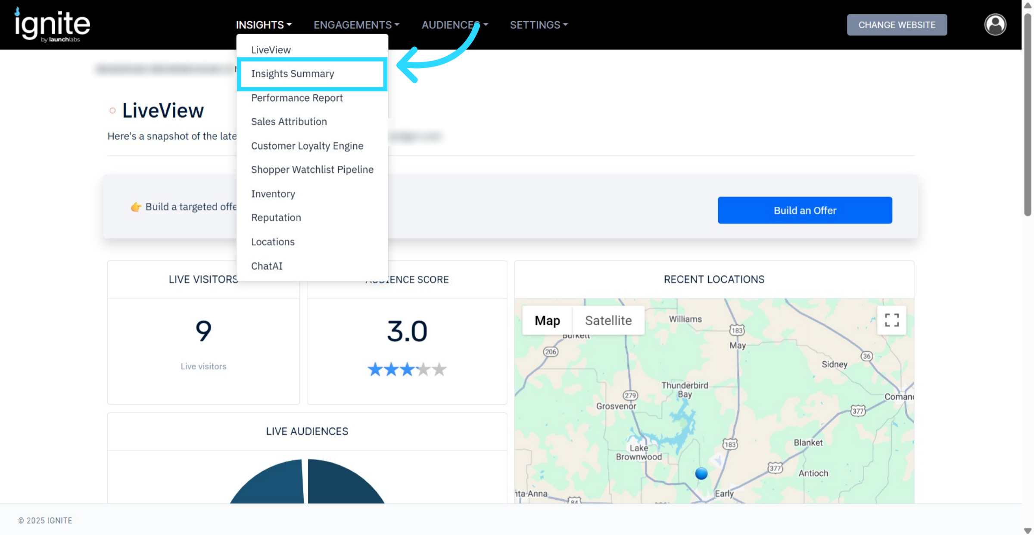The width and height of the screenshot is (1034, 535).
Task: Click the red LiveView status circle
Action: [x=112, y=111]
